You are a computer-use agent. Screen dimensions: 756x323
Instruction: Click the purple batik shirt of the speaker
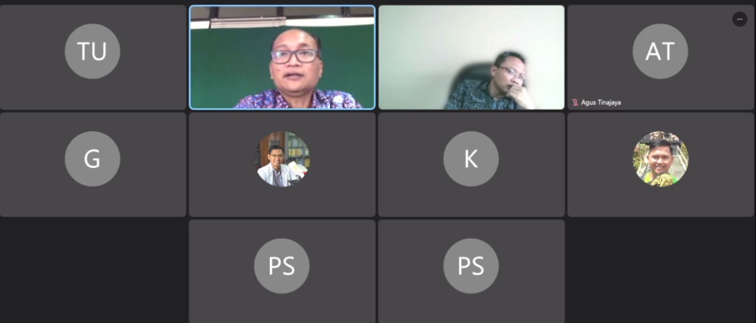pyautogui.click(x=296, y=99)
